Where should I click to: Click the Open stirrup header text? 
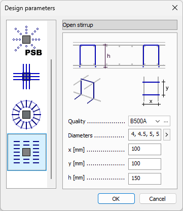click(78, 25)
